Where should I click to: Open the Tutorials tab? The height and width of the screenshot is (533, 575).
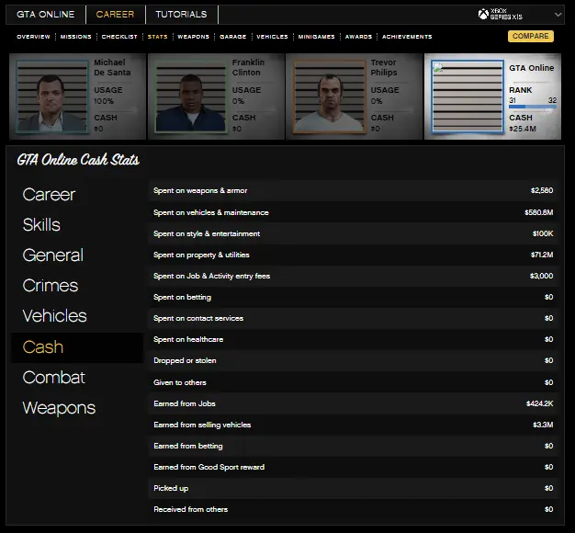[181, 15]
